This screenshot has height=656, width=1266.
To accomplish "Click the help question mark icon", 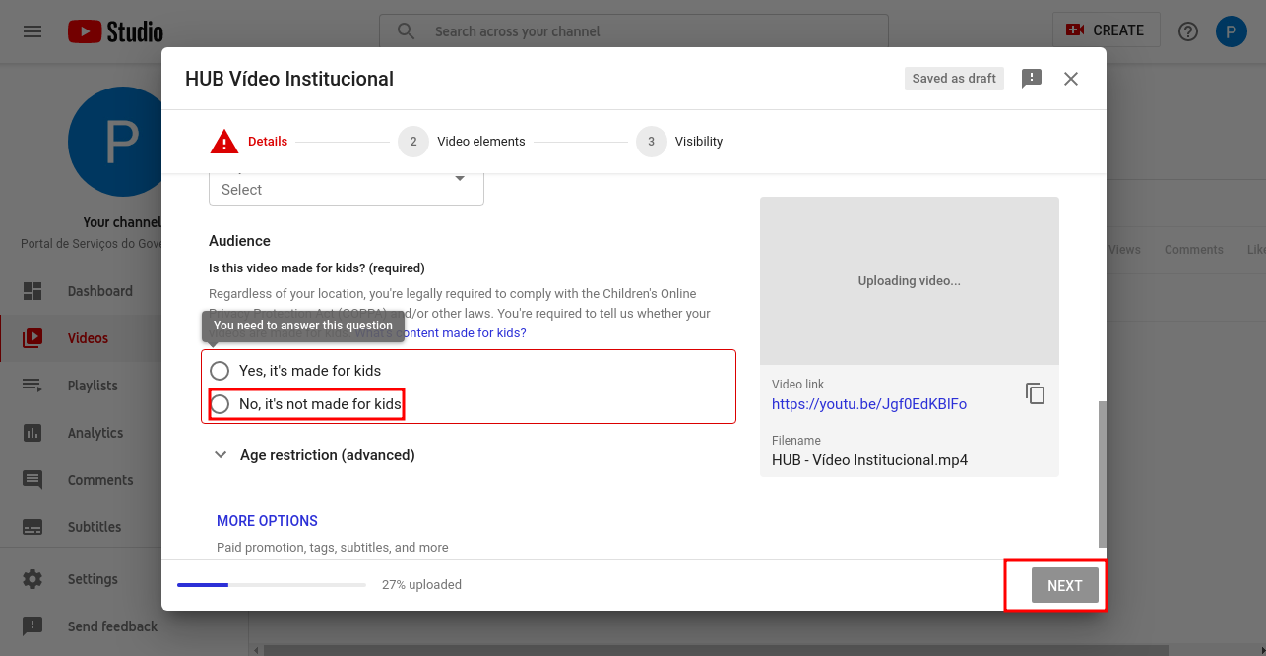I will [x=1188, y=31].
